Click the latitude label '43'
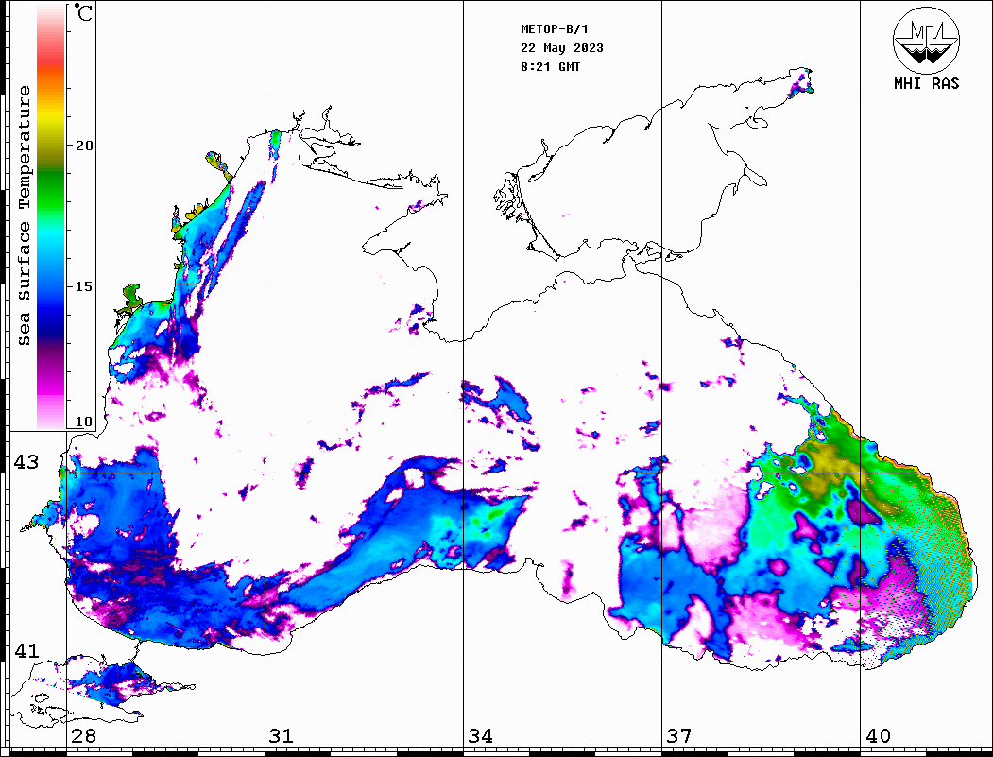 coord(26,462)
